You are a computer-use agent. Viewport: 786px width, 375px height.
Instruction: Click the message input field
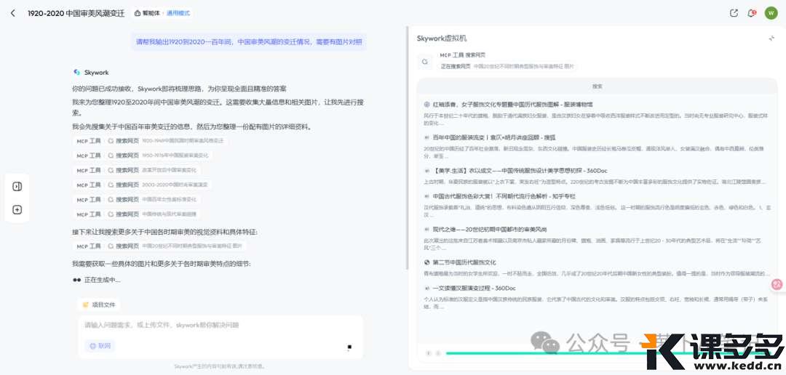(x=221, y=326)
